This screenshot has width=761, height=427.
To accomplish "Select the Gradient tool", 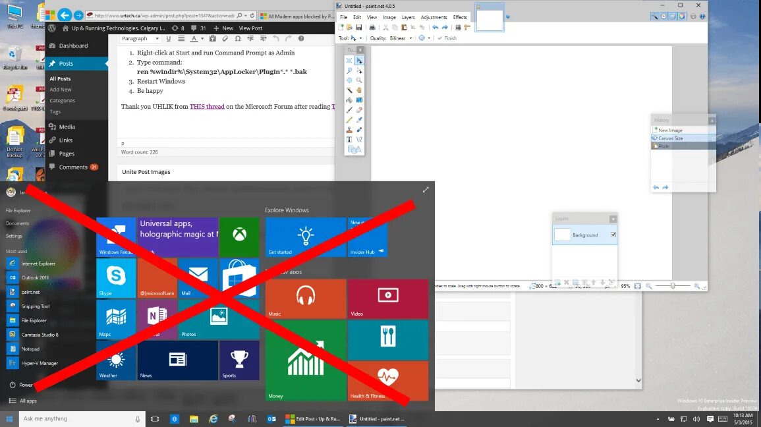I will [x=359, y=100].
